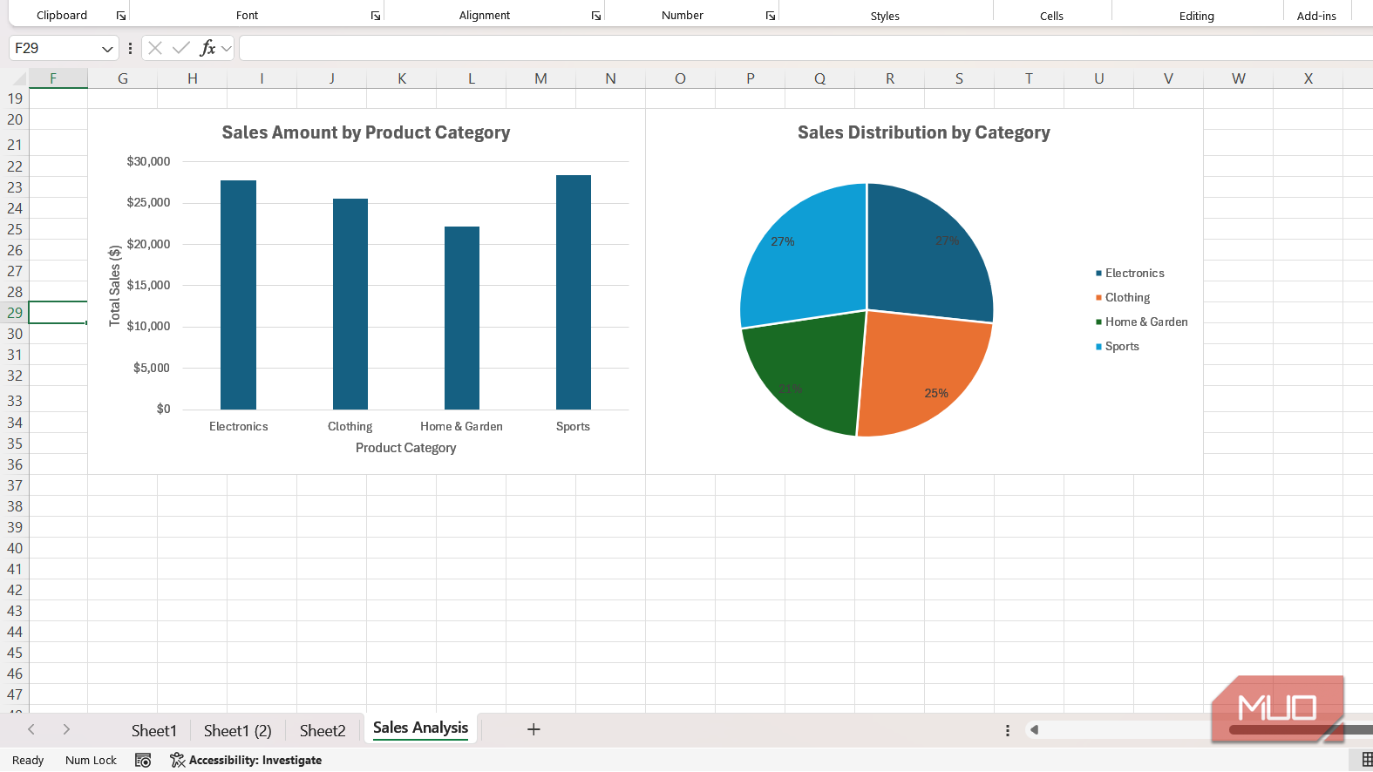Viewport: 1373px width, 772px height.
Task: Switch to Sheet2 tab
Action: pyautogui.click(x=323, y=730)
